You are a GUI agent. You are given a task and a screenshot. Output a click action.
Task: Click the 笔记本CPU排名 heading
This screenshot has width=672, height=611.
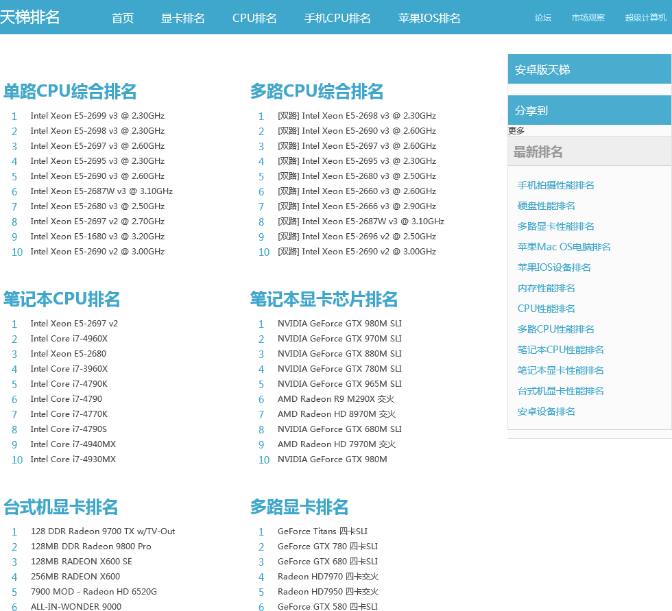(x=61, y=299)
